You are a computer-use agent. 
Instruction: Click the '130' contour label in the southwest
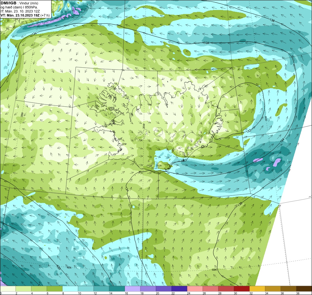click(x=58, y=267)
